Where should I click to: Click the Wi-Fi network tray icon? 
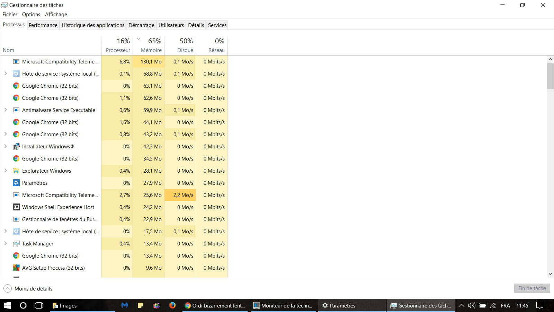coord(493,305)
